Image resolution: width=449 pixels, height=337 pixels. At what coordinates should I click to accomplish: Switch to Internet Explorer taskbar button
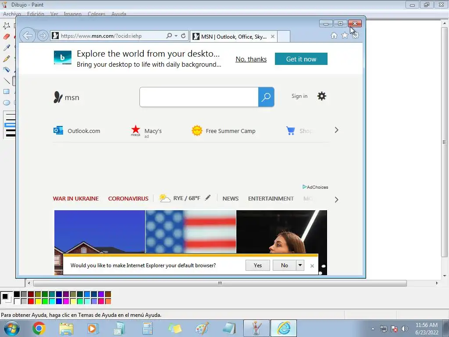point(284,328)
